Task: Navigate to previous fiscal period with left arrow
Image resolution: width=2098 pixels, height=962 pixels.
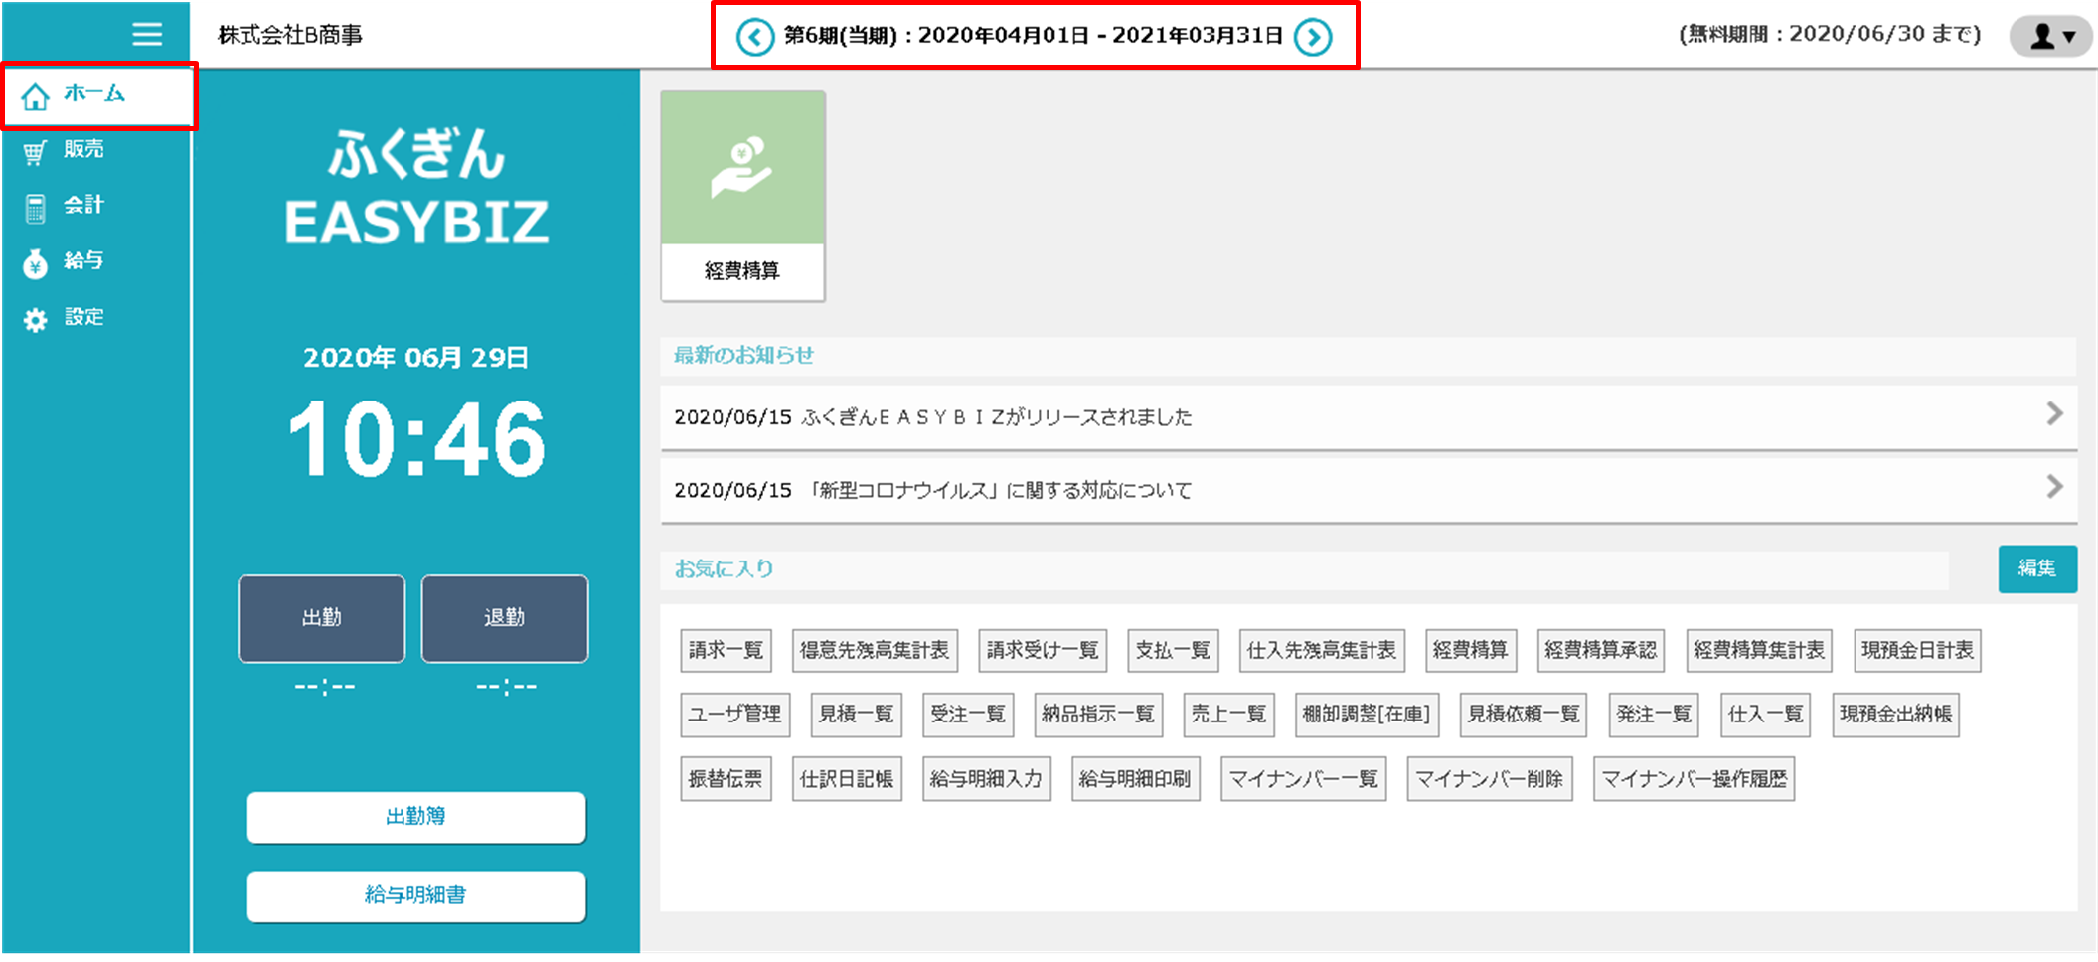Action: tap(756, 36)
